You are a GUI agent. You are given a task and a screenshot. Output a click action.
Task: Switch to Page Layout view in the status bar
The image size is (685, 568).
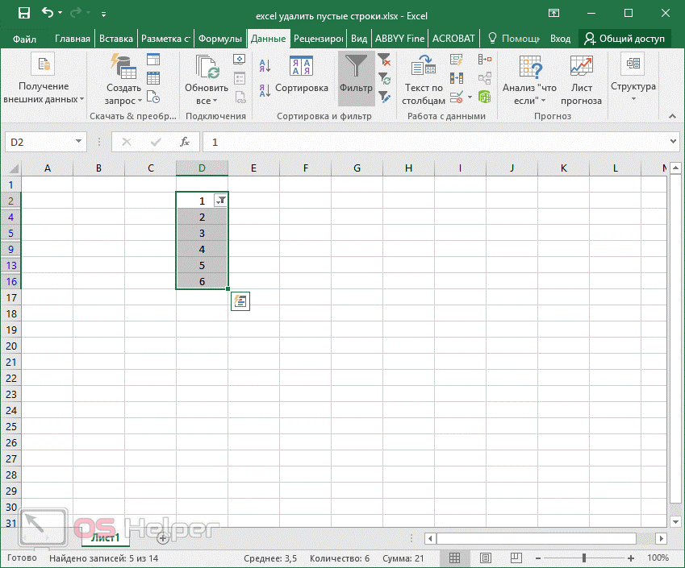tap(484, 558)
